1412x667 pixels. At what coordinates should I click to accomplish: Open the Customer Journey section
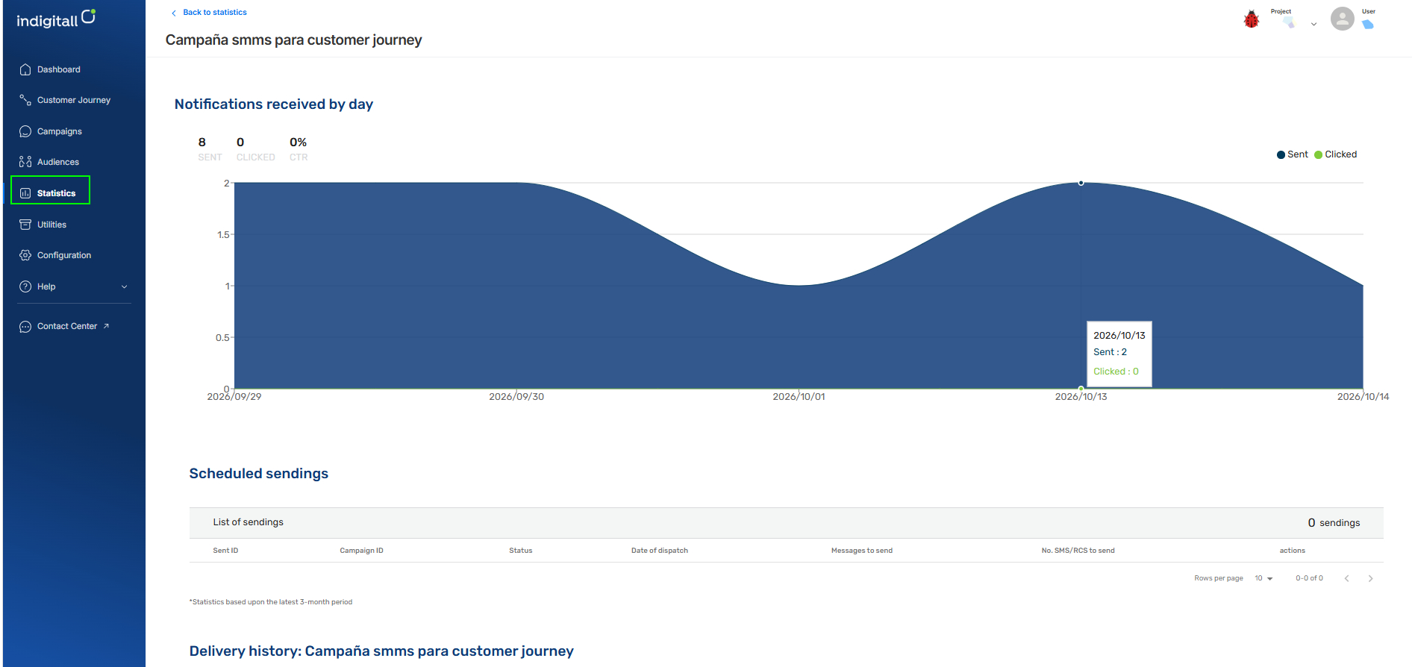[x=74, y=100]
